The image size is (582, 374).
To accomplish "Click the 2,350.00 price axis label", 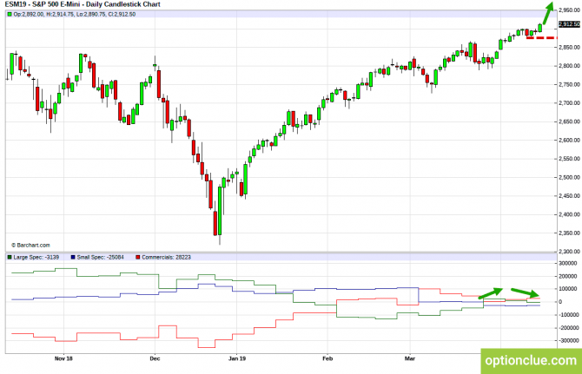I will pyautogui.click(x=569, y=233).
